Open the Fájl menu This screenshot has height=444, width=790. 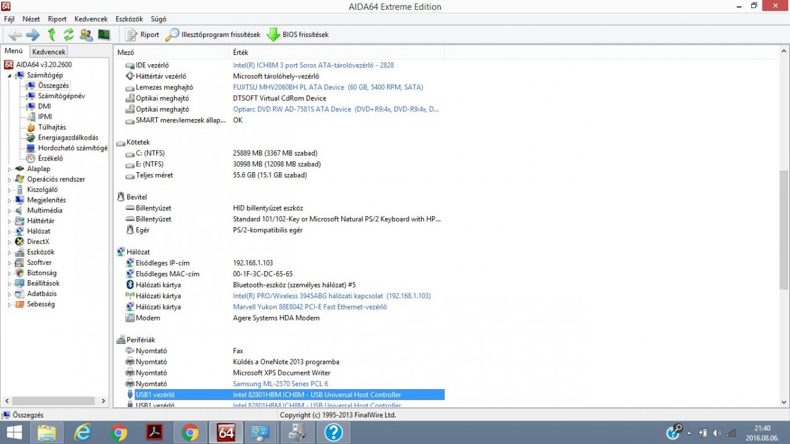(9, 19)
